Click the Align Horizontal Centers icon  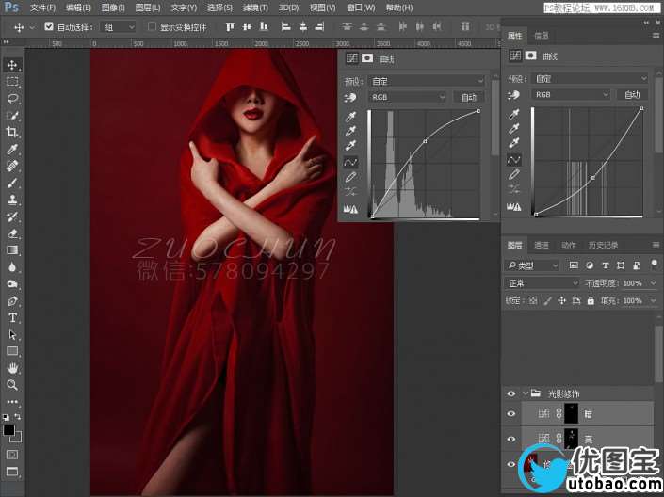tap(303, 26)
